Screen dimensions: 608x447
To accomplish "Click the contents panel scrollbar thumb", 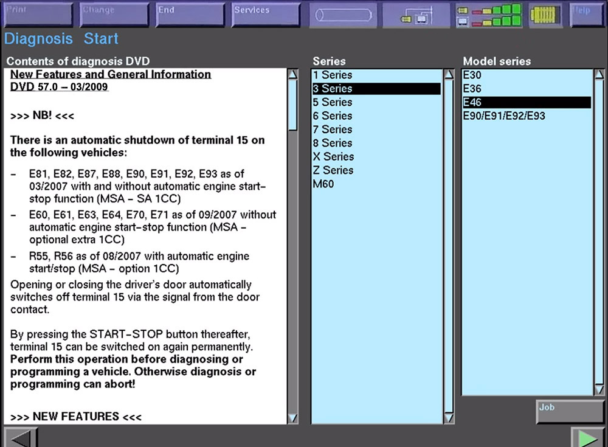I will coord(293,105).
